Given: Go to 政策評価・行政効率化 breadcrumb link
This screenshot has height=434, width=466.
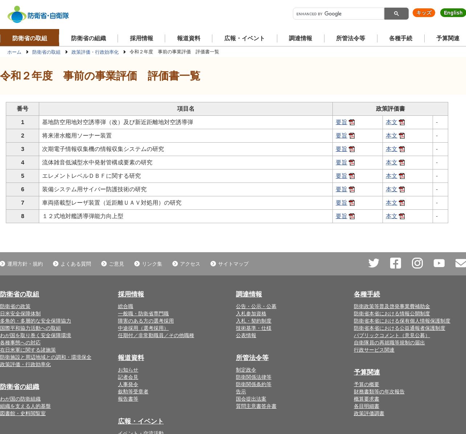Looking at the screenshot, I should click(95, 52).
